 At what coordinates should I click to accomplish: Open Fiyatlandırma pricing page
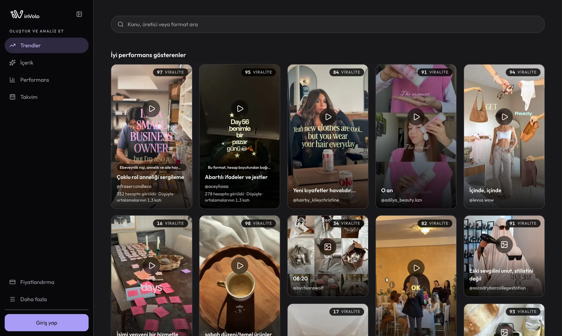(47, 282)
